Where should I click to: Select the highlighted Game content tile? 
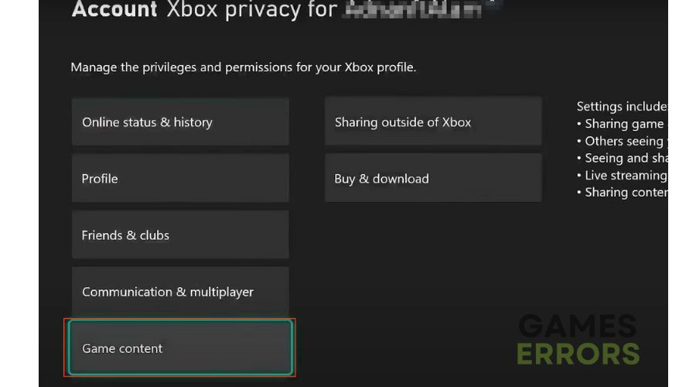[180, 348]
